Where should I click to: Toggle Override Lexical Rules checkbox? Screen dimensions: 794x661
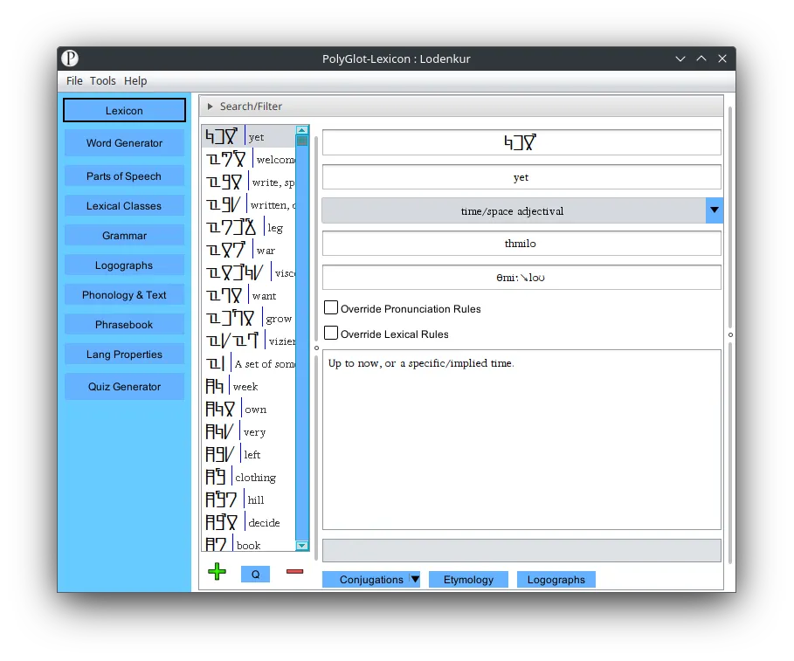click(x=331, y=333)
